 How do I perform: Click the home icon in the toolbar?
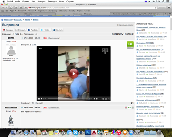click(21, 8)
